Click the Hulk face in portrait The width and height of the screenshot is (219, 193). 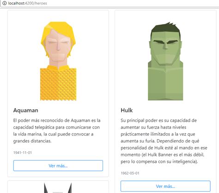165,50
